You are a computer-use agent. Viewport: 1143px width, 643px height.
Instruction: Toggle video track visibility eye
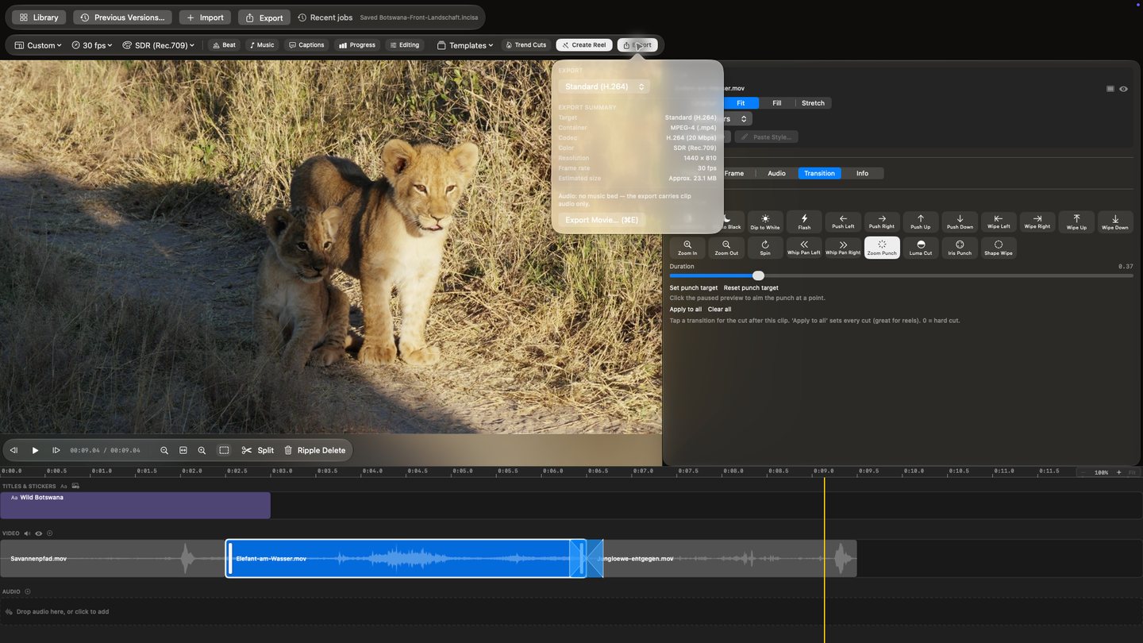point(38,533)
